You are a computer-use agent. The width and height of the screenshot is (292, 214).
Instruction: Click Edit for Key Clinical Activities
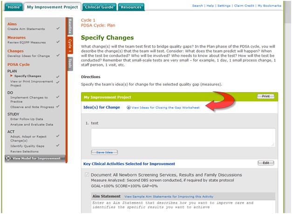tap(265, 163)
